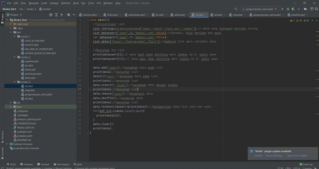Fold main function at line 1 gutter
This screenshot has height=169, width=319.
pos(89,20)
